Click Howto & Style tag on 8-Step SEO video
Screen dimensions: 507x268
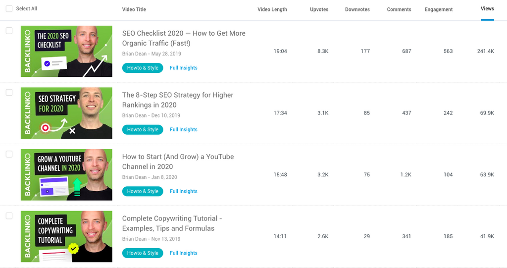[143, 130]
